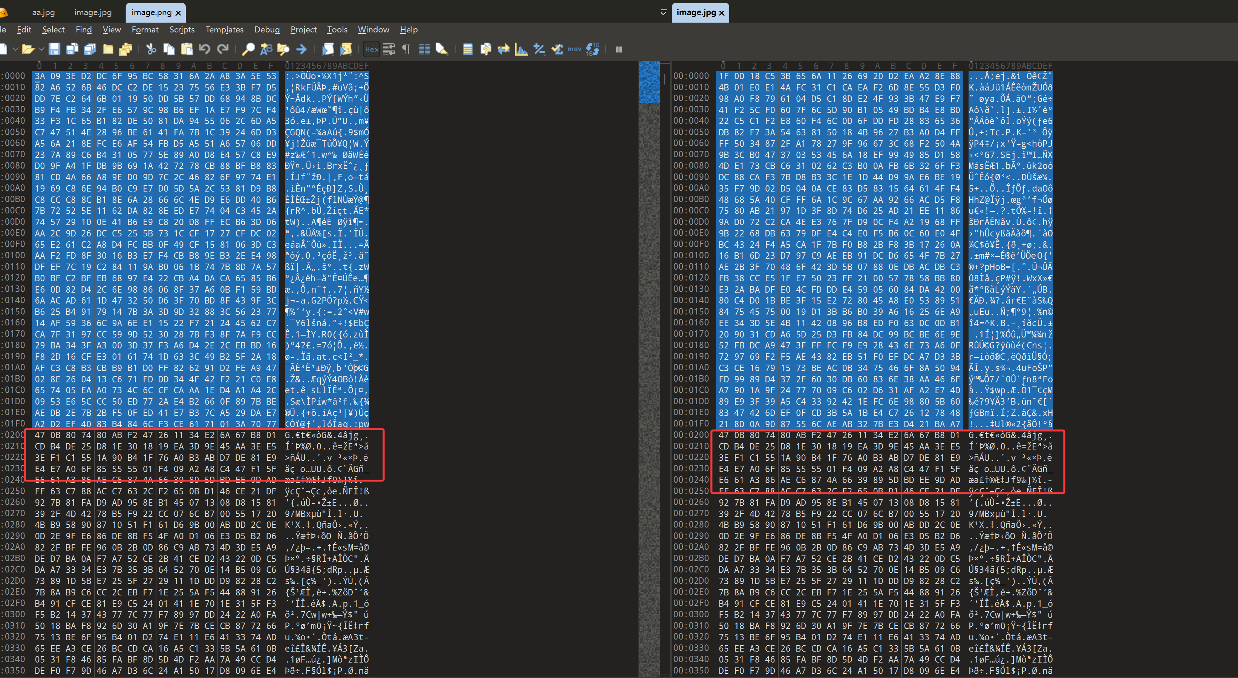Click the Cut scissors icon
The height and width of the screenshot is (678, 1238).
(151, 49)
